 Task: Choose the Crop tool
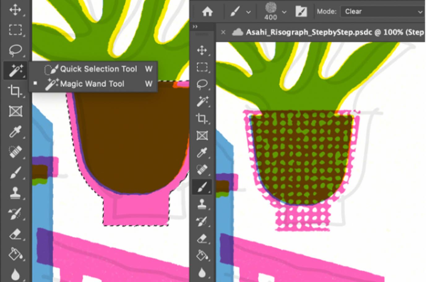[x=15, y=91]
